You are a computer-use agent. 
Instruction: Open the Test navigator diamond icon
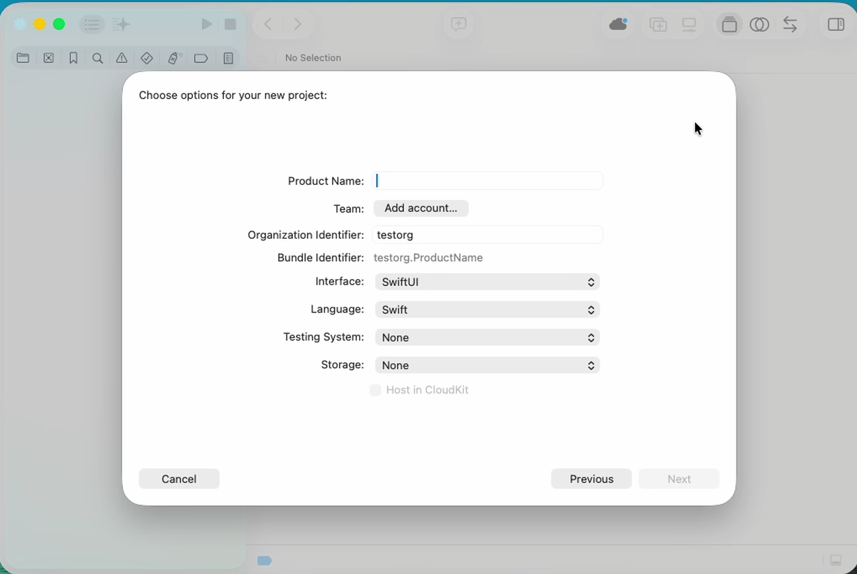[x=146, y=58]
